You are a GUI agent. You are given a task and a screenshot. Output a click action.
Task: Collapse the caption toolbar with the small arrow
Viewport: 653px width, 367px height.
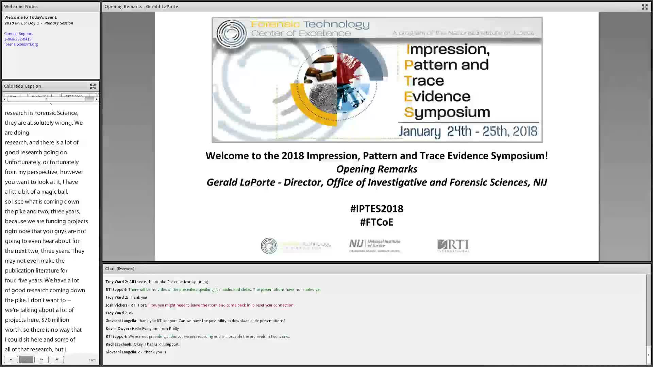point(51,104)
